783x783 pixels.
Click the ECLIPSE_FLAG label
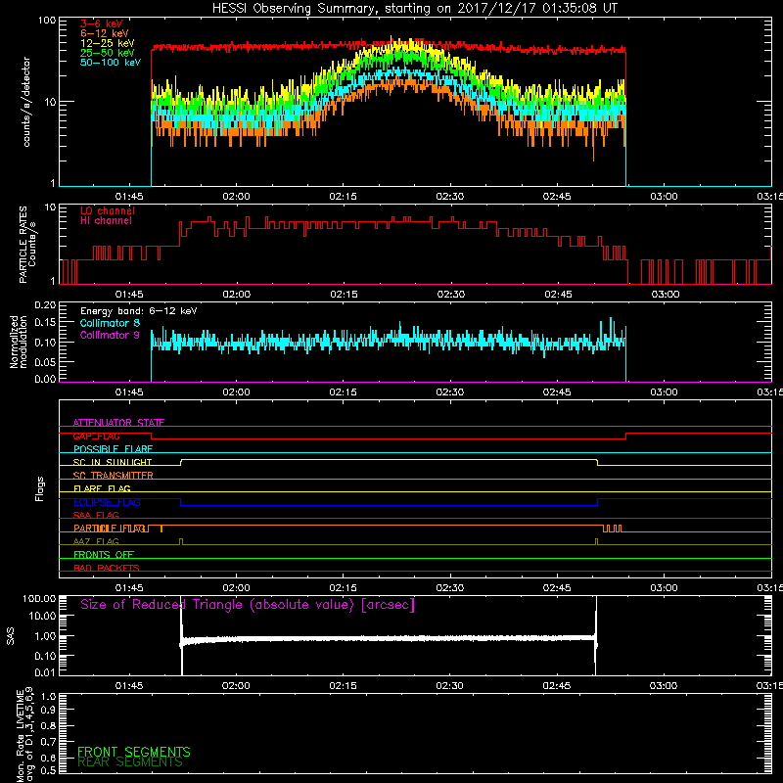pyautogui.click(x=107, y=502)
